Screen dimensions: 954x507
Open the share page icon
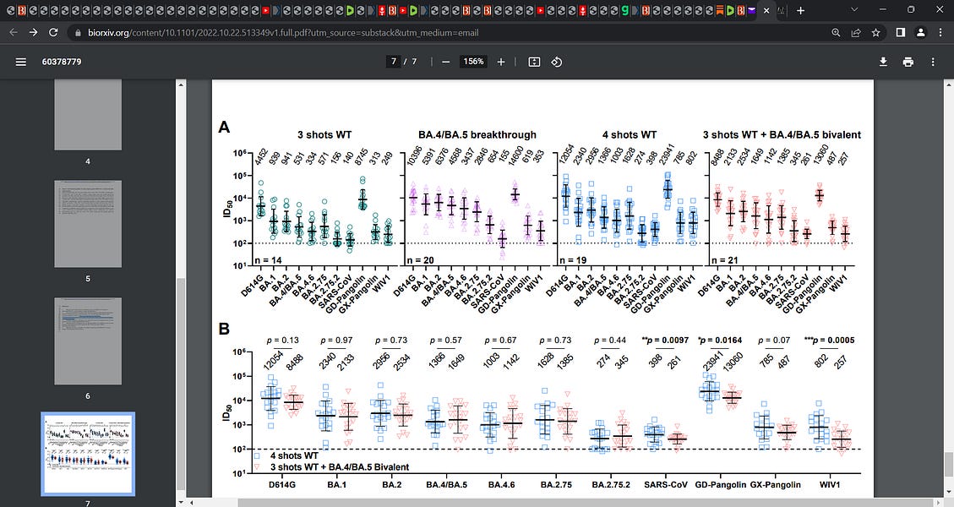click(x=855, y=32)
